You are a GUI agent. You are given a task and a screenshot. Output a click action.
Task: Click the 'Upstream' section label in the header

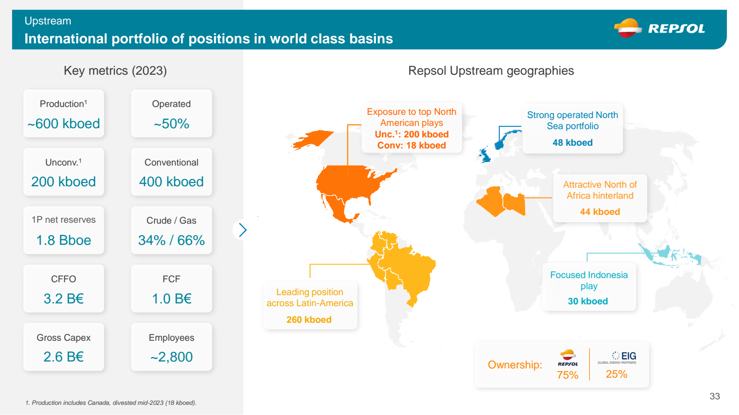tap(48, 21)
